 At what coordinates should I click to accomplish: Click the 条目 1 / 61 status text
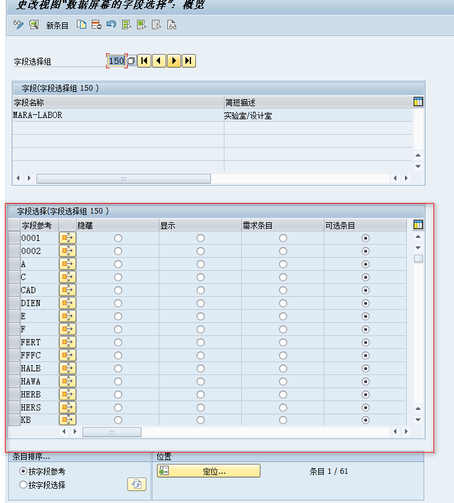pyautogui.click(x=329, y=471)
